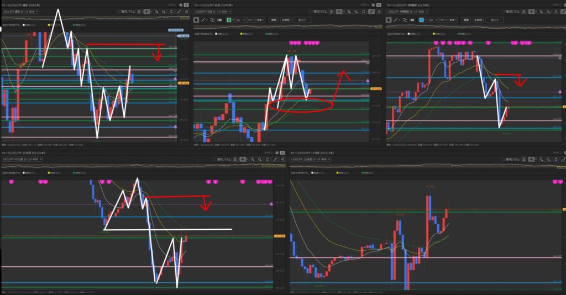Click 全ロック button in 4-hour chart draw bar
566x295 pixels.
click(x=495, y=20)
